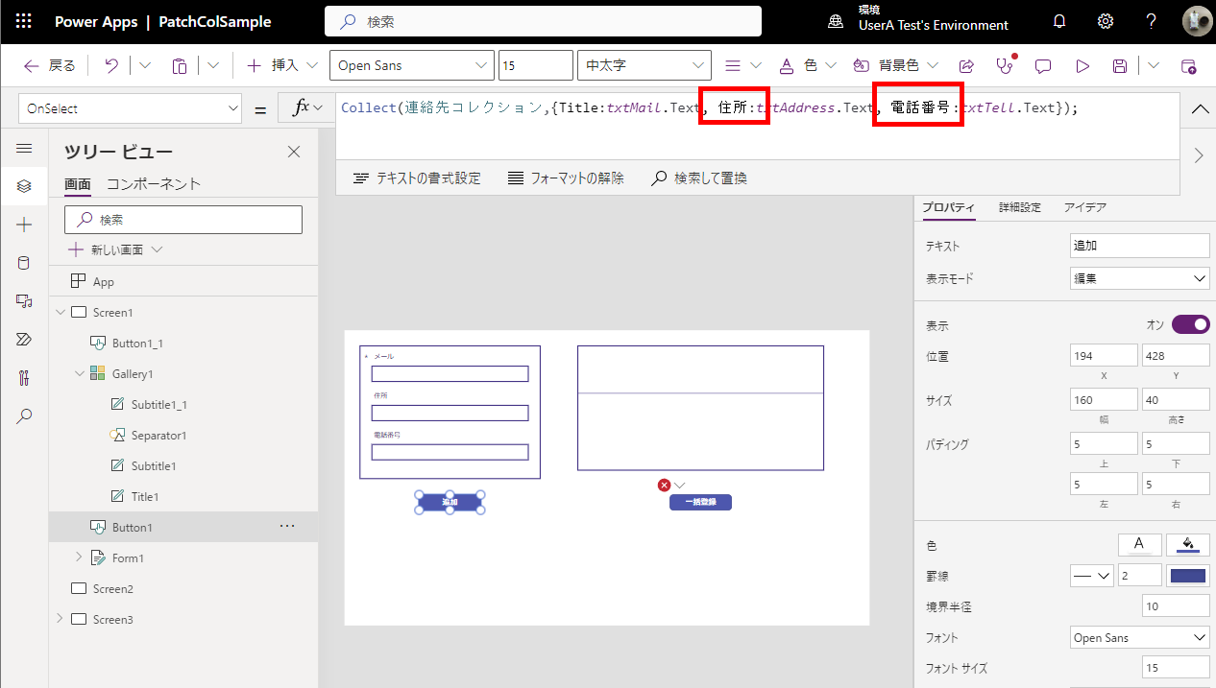Open the Data sources icon
Viewport: 1216px width, 688px height.
click(x=23, y=262)
